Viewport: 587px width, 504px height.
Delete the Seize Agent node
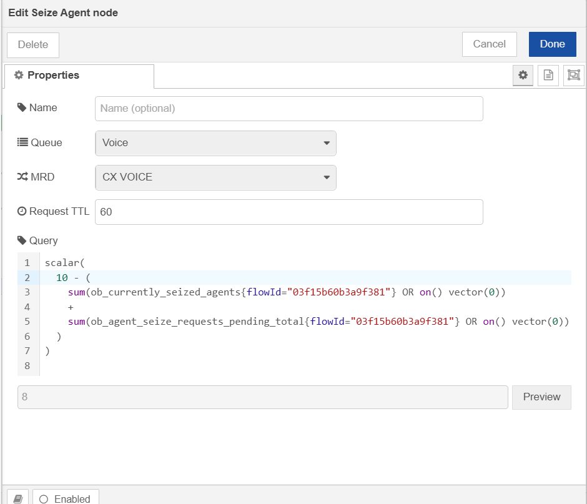coord(33,45)
